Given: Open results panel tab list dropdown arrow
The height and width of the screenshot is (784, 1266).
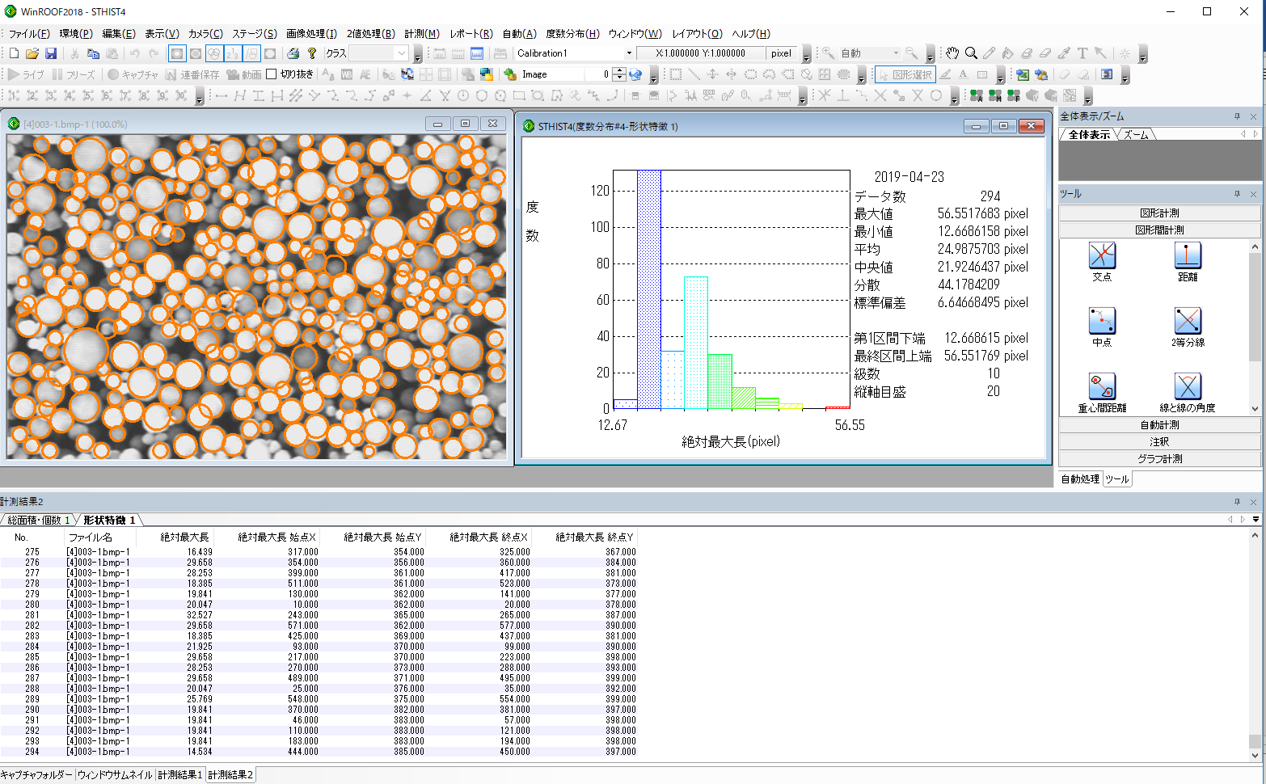Looking at the screenshot, I should tap(1255, 519).
